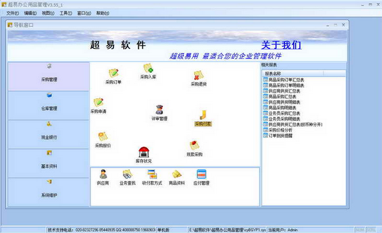Open report 商品采购订单汇总表
Screen dimensions: 382x233
283,80
